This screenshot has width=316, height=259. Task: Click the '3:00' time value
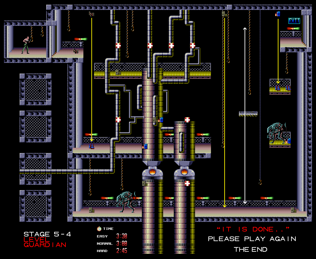point(122,243)
